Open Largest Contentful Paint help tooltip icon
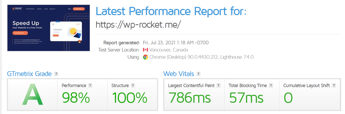Viewport: 345px width, 114px height. tap(219, 86)
